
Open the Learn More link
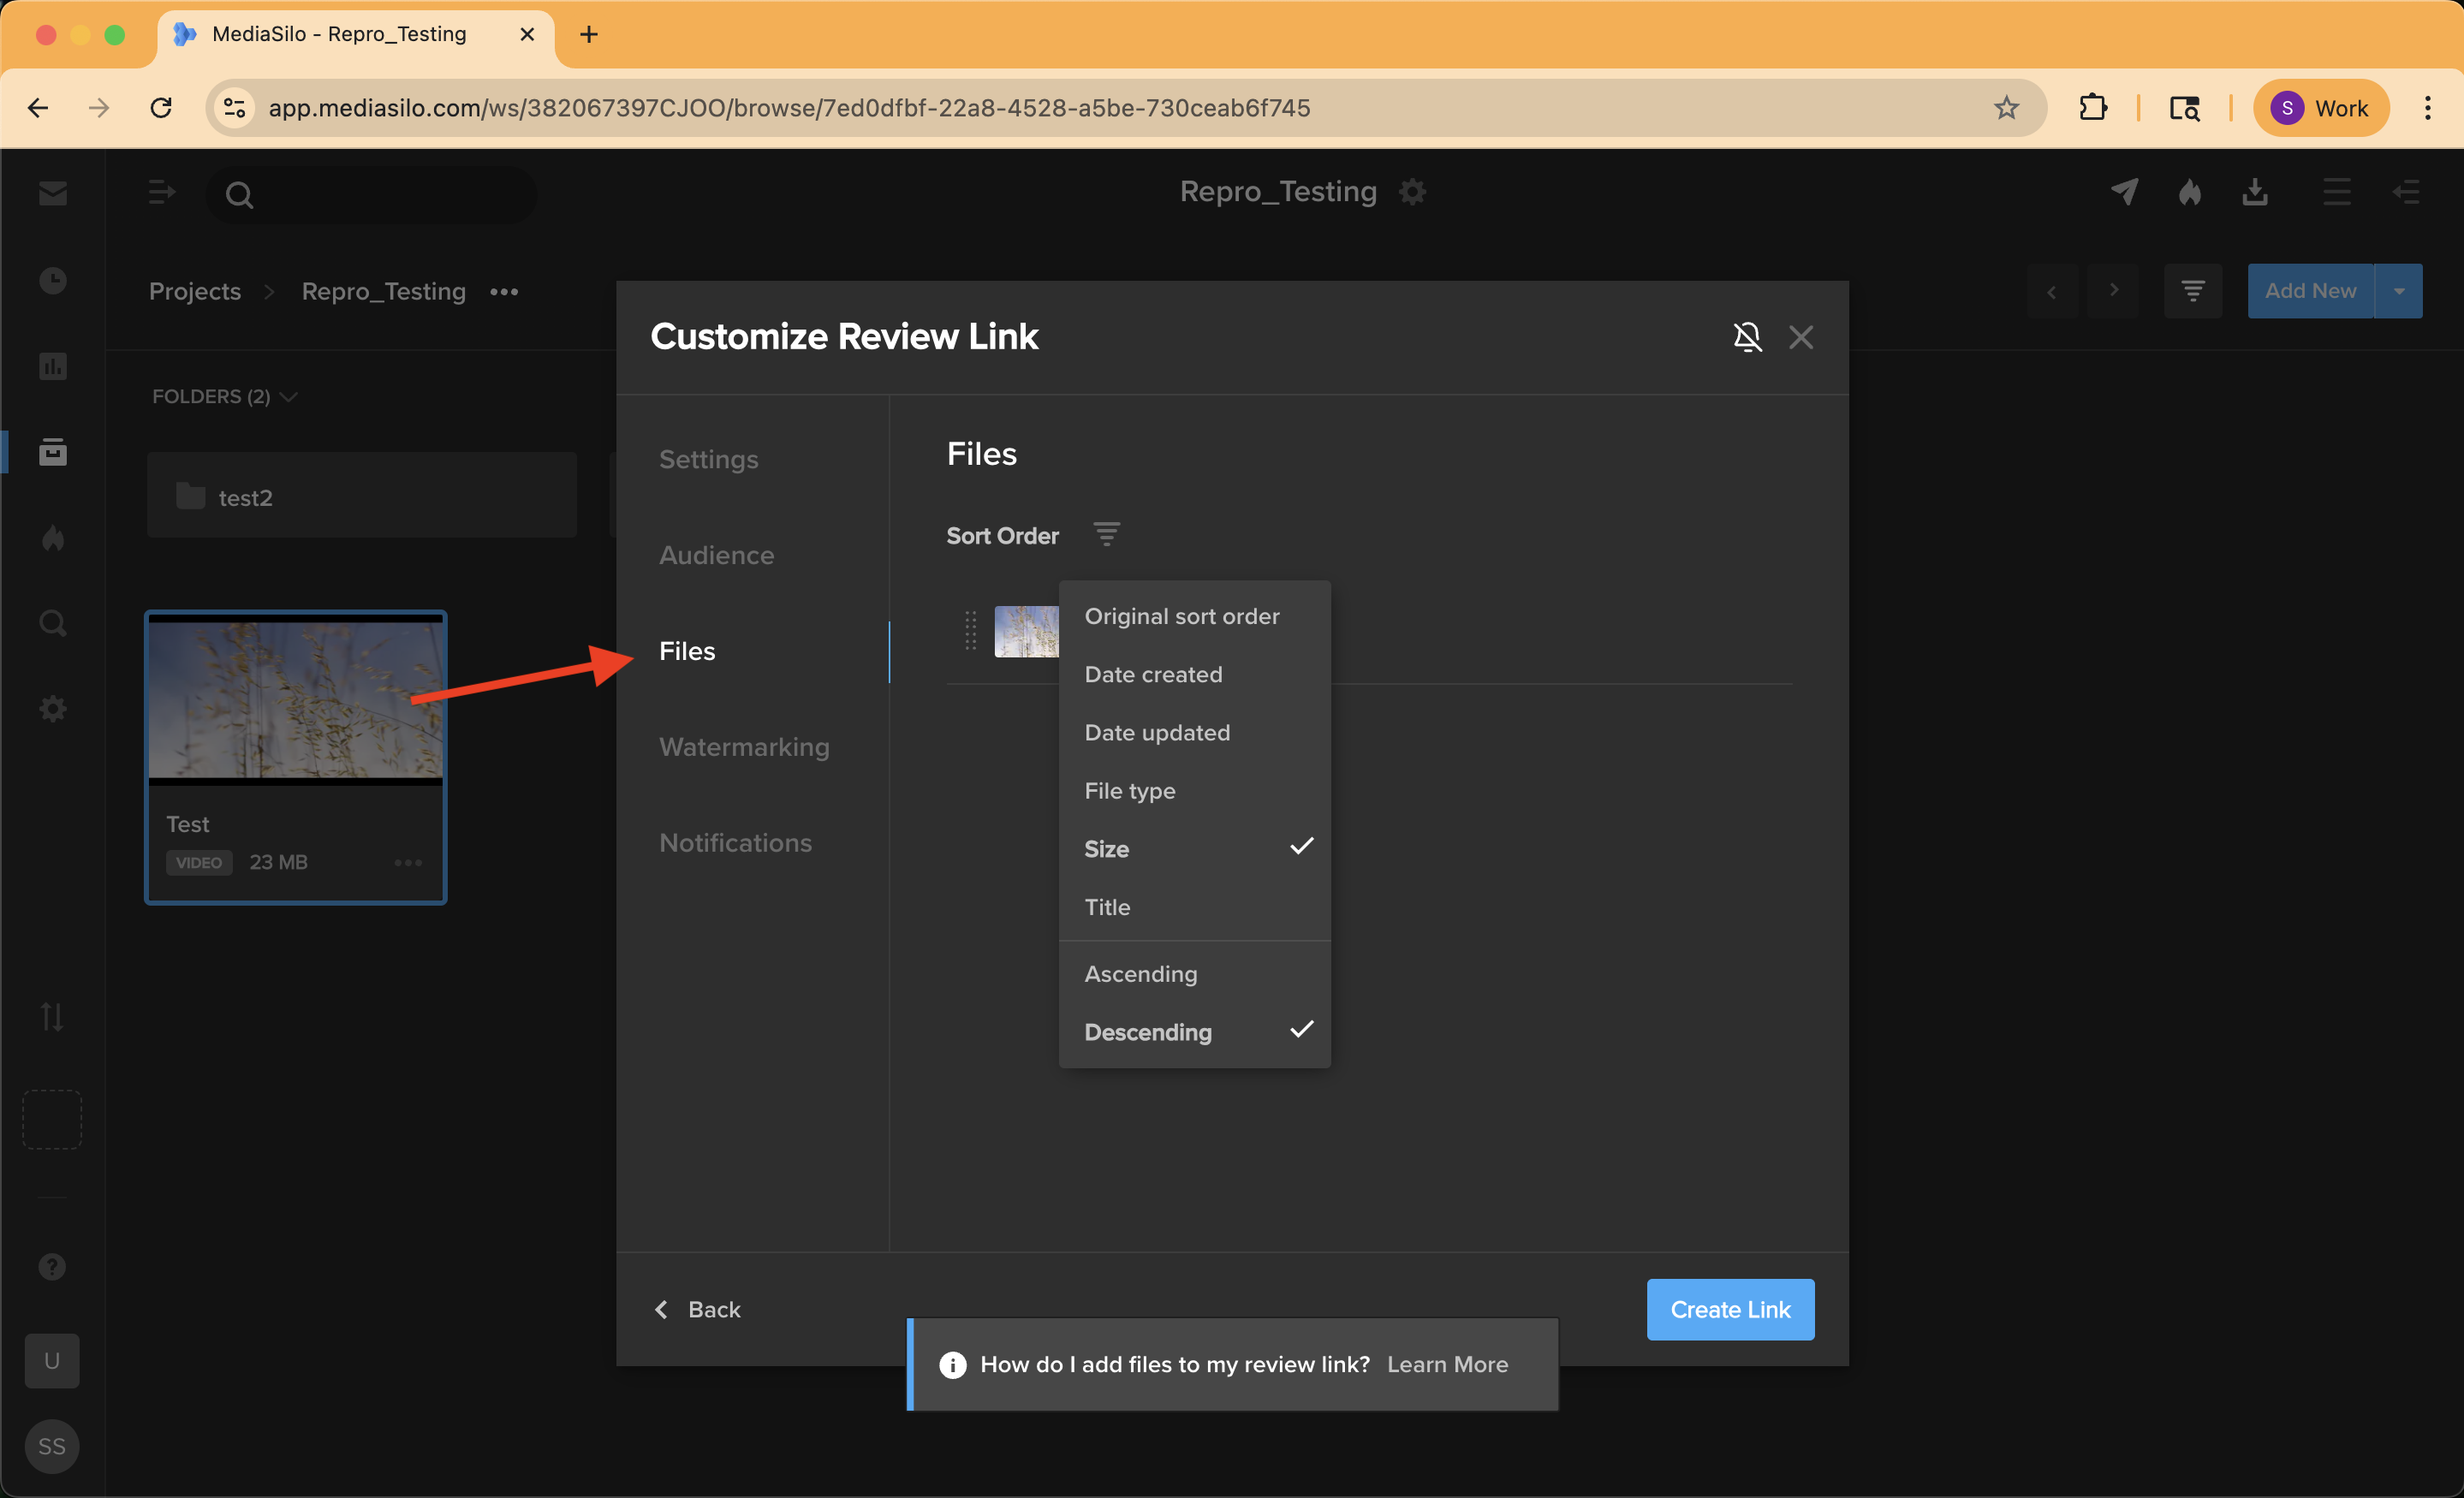[1447, 1364]
